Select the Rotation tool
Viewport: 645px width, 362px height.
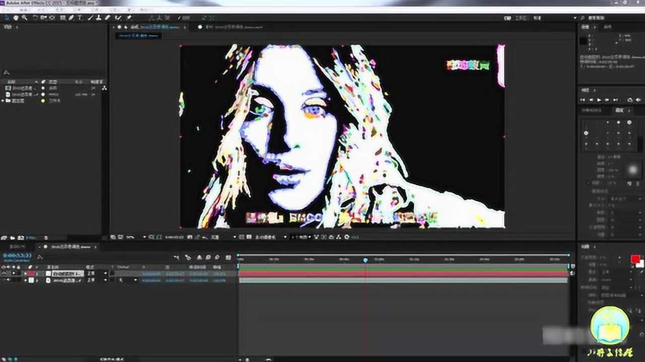pos(35,18)
